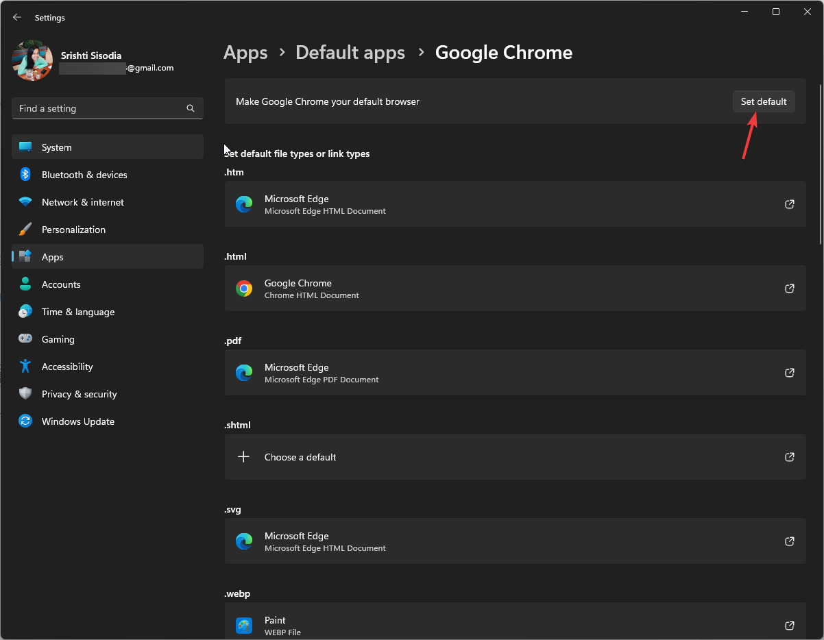Click Apps in the breadcrumb path
Viewport: 824px width, 640px height.
point(245,53)
